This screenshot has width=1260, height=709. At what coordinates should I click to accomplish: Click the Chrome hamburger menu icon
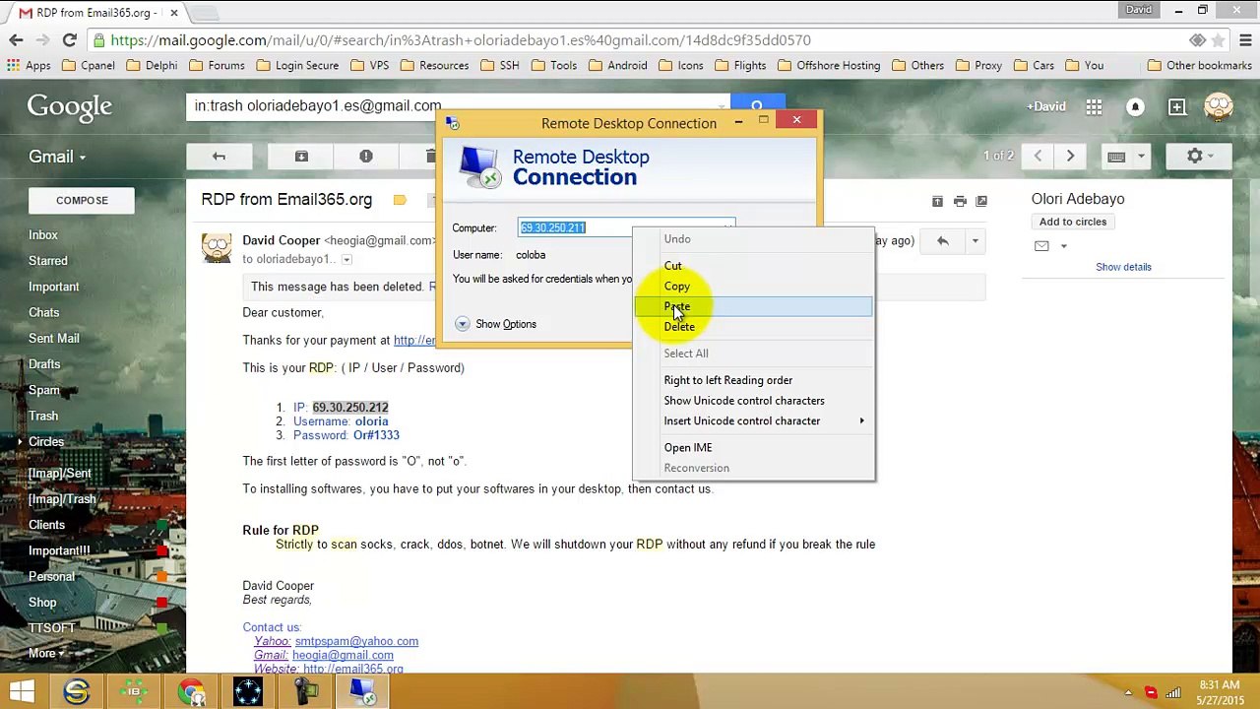click(1244, 40)
